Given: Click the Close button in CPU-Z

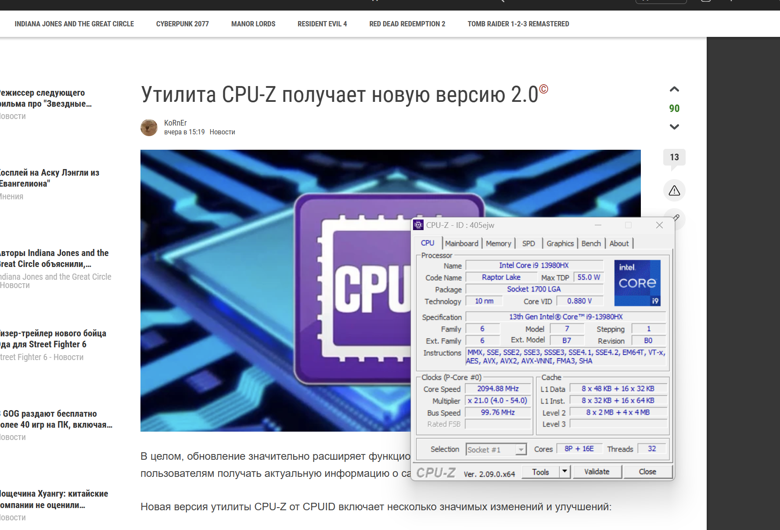Looking at the screenshot, I should coord(647,472).
